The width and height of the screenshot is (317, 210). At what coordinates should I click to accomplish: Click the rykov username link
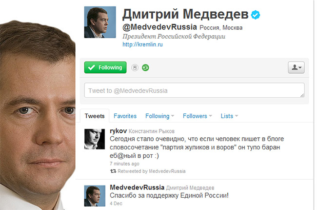[119, 131]
